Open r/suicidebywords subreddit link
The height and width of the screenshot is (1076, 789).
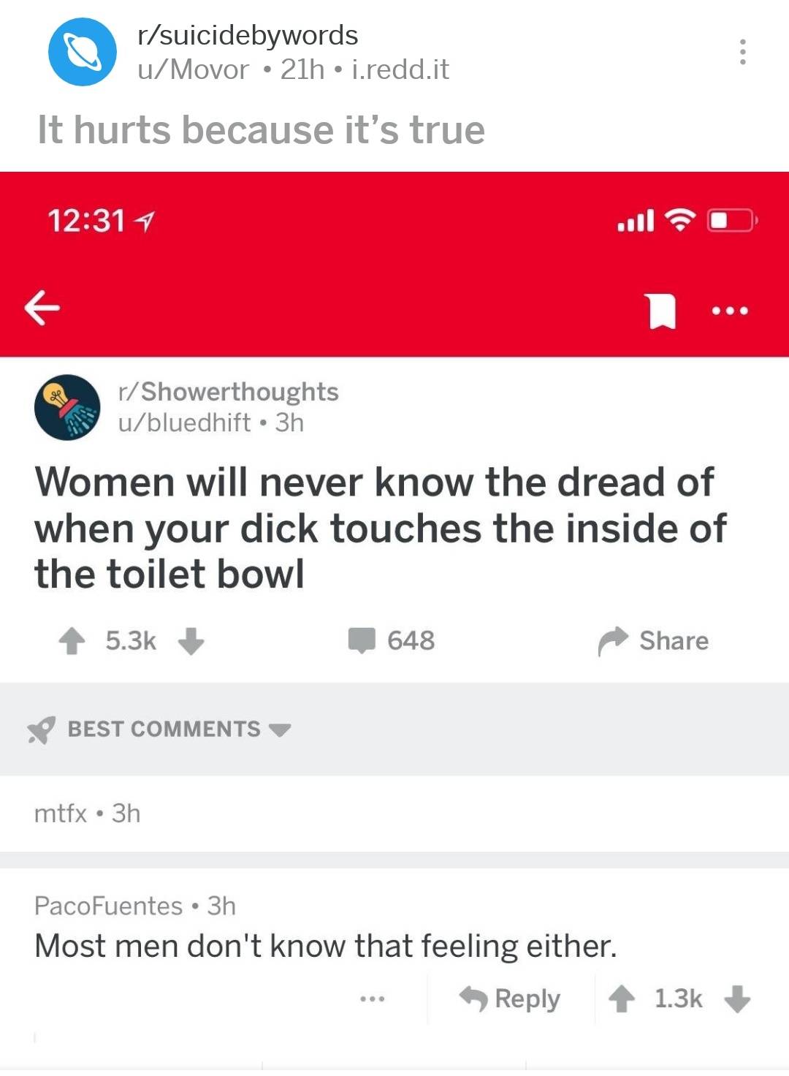(x=248, y=35)
